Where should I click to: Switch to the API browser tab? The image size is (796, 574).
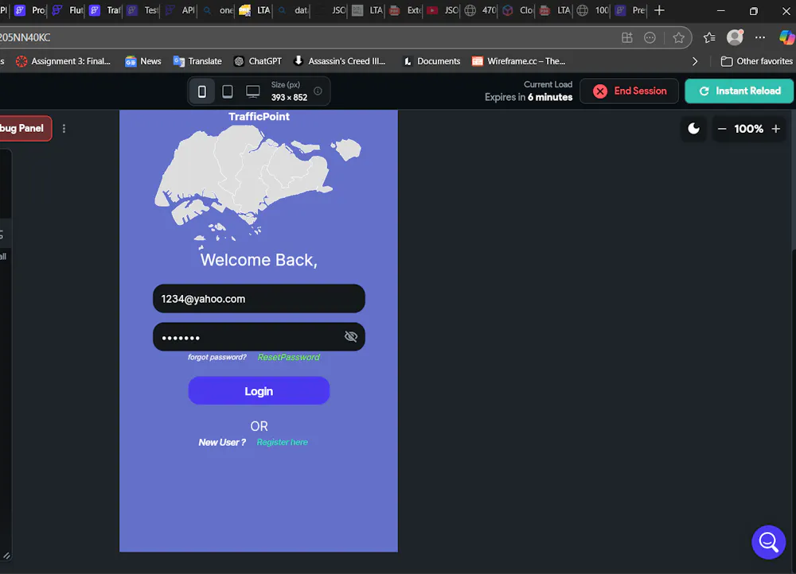tap(181, 10)
